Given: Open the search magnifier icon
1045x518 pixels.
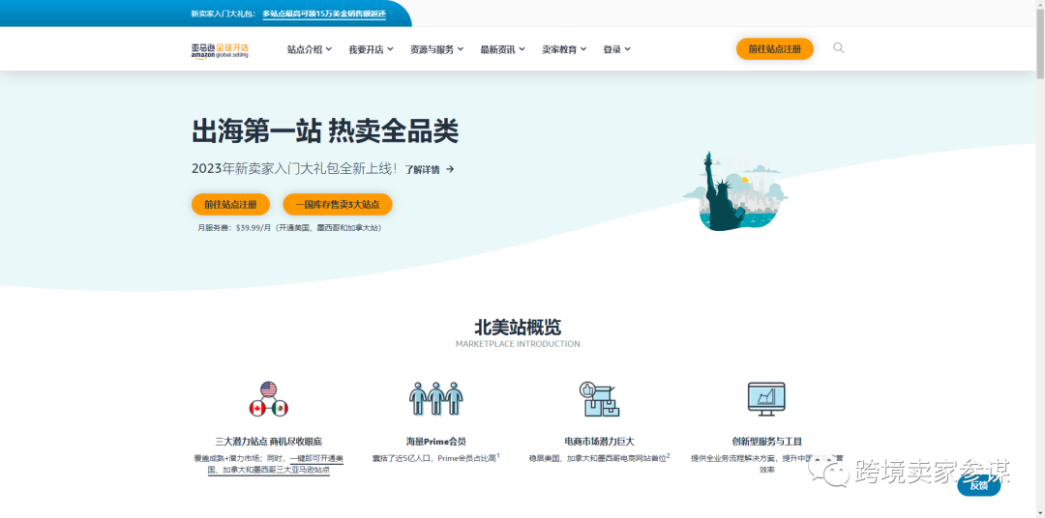Looking at the screenshot, I should point(838,48).
